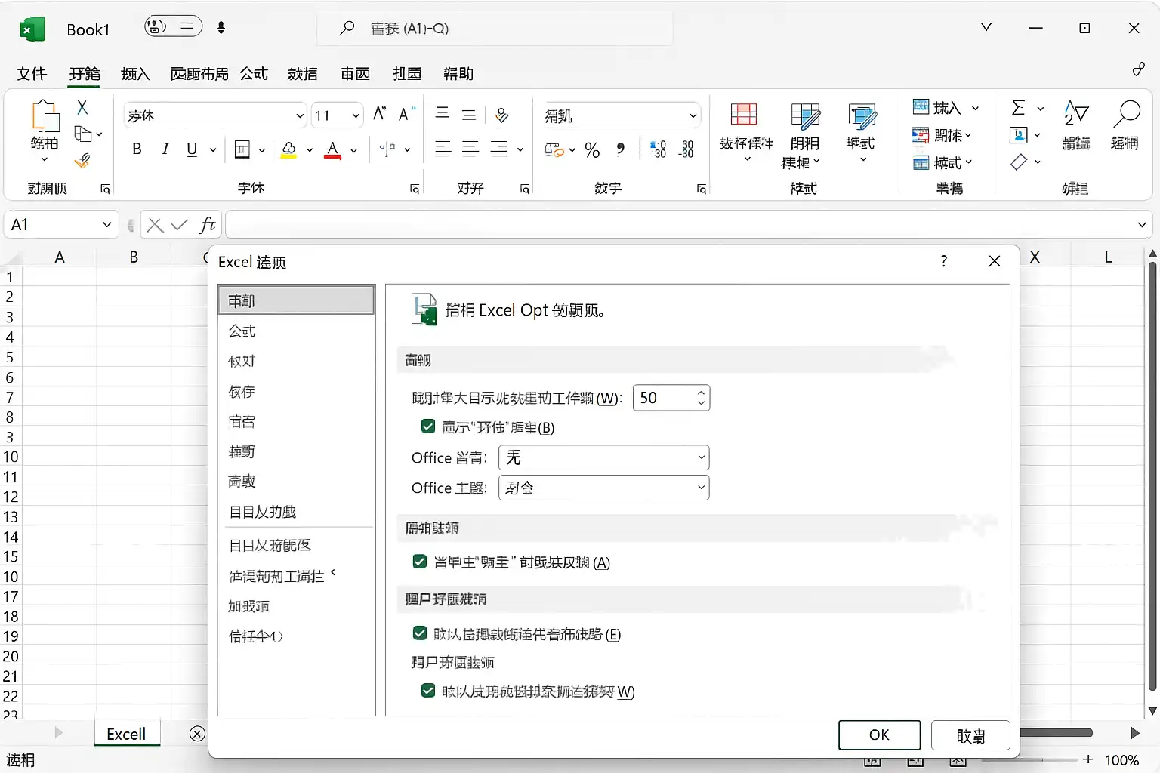
Task: Click the insert function fx icon
Action: (207, 225)
